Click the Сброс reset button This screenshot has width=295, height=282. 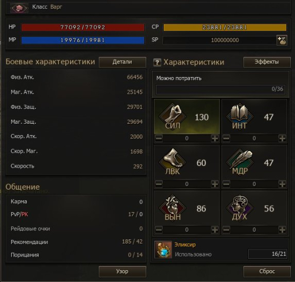click(267, 271)
